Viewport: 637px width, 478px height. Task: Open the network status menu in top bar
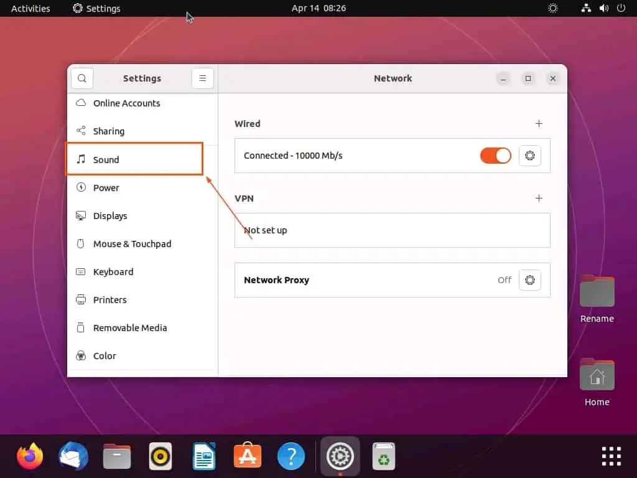(x=585, y=8)
